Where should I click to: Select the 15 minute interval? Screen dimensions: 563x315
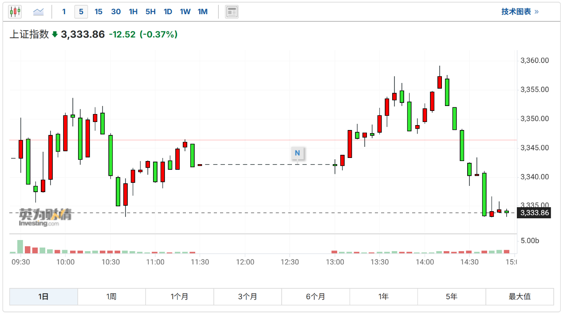coord(98,12)
